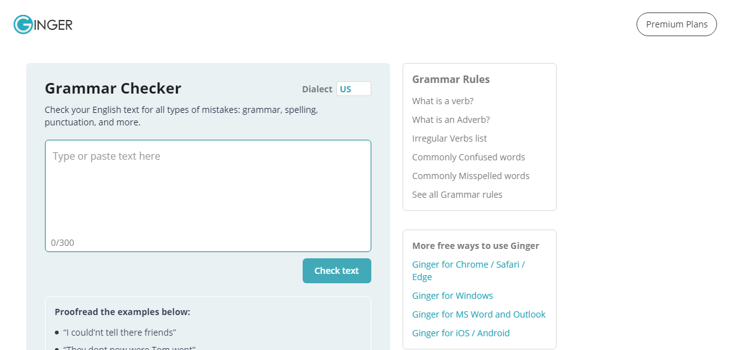The image size is (737, 350).
Task: Visit Ginger for iOS / Android
Action: coord(461,333)
